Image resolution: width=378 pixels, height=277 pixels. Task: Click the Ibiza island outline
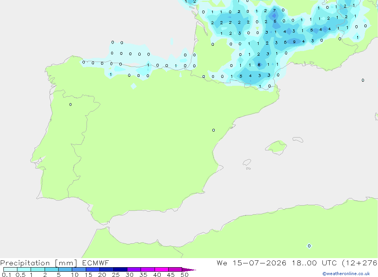[247, 162]
